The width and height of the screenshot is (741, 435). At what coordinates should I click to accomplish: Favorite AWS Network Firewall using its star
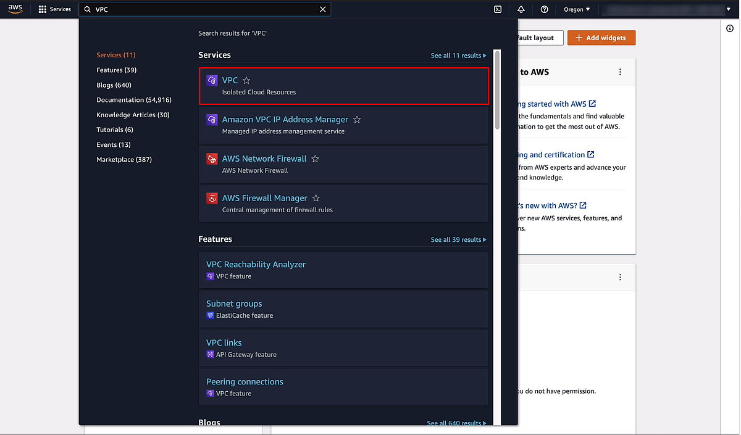point(315,159)
